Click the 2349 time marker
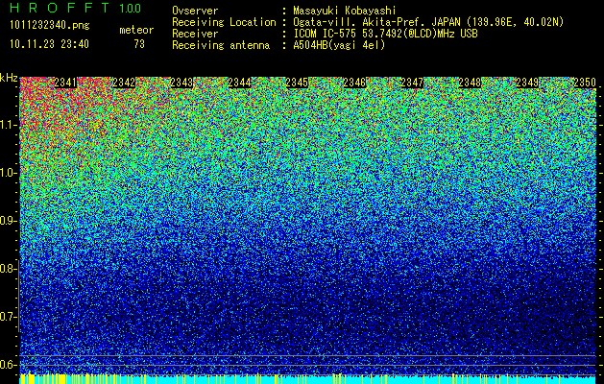This screenshot has width=604, height=384. pos(528,83)
